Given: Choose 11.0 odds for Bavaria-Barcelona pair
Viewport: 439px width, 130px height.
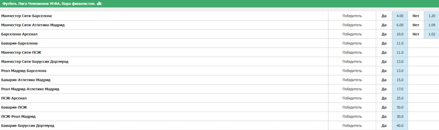Looking at the screenshot, I should point(400,43).
